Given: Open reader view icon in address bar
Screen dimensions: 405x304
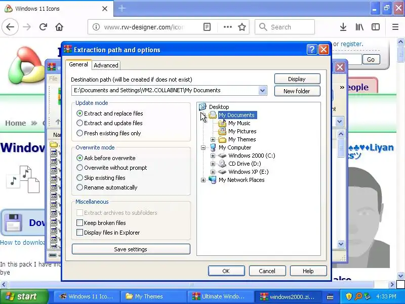Looking at the screenshot, I should point(207,27).
